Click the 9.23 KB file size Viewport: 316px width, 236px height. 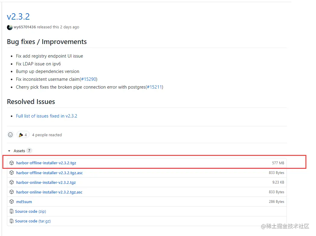(278, 182)
